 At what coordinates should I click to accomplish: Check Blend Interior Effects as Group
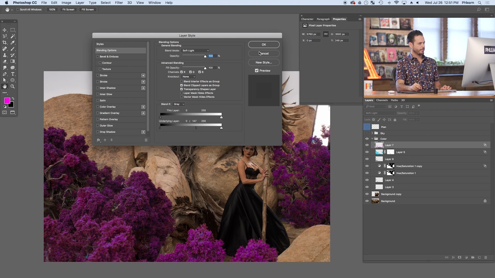(x=182, y=81)
